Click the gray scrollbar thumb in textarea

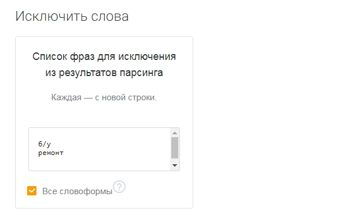(x=175, y=148)
